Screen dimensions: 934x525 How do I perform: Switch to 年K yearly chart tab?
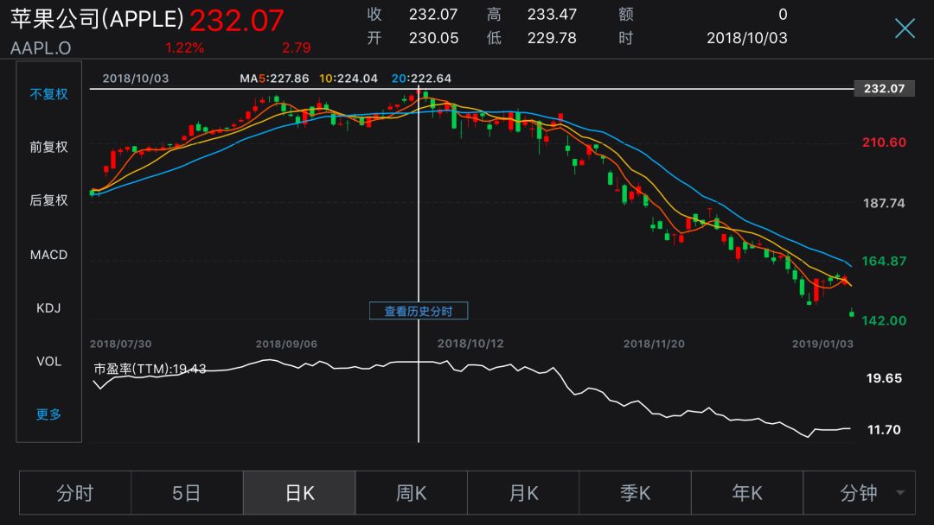tap(747, 493)
